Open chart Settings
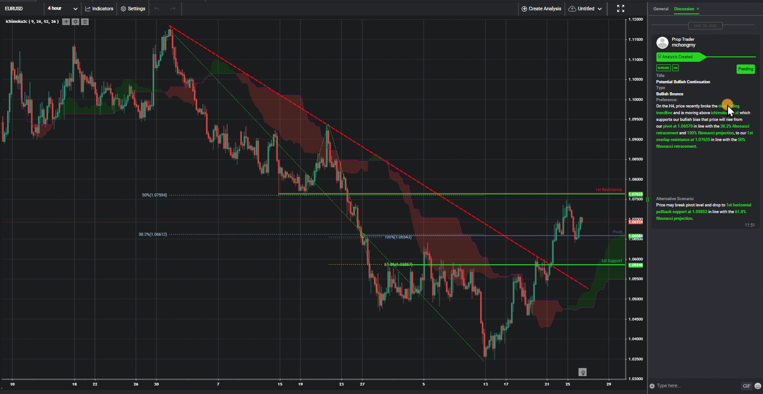The height and width of the screenshot is (394, 763). (x=133, y=9)
